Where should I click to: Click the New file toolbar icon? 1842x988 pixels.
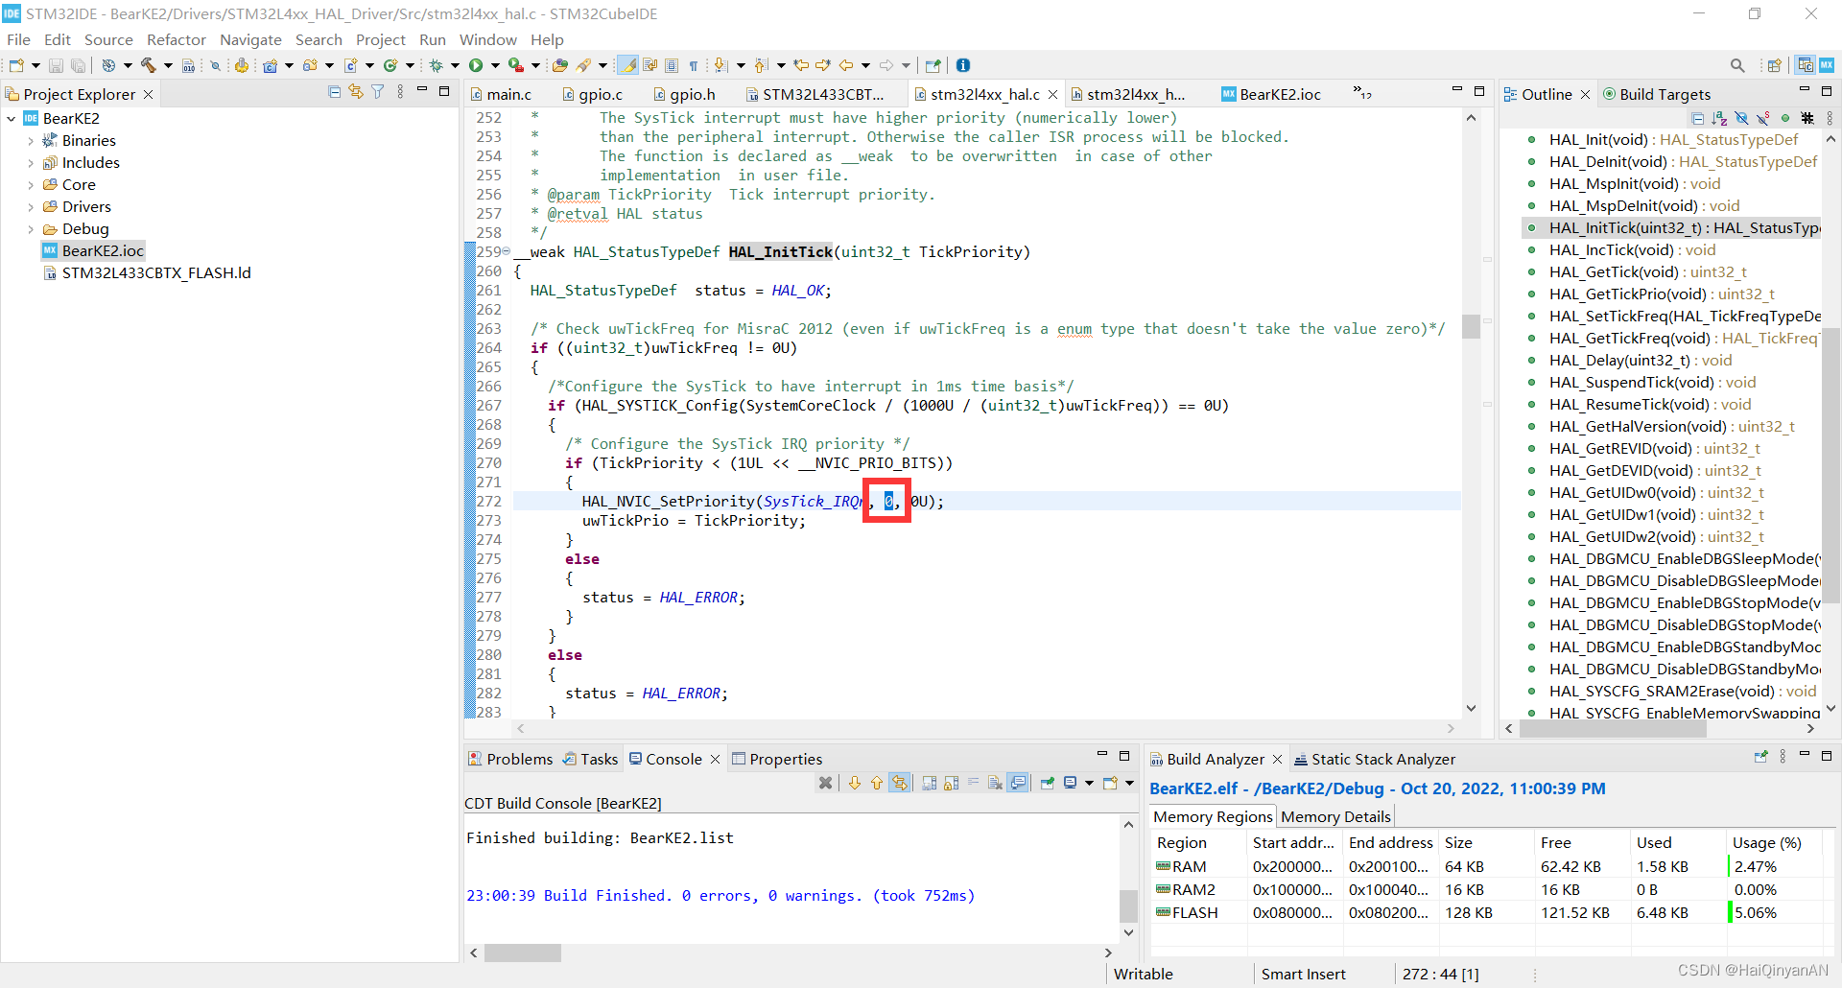(16, 65)
